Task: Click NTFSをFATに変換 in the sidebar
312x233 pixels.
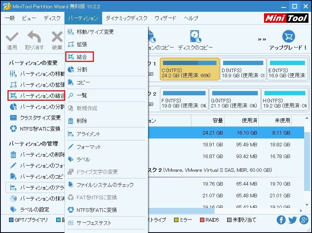Action: [35, 129]
